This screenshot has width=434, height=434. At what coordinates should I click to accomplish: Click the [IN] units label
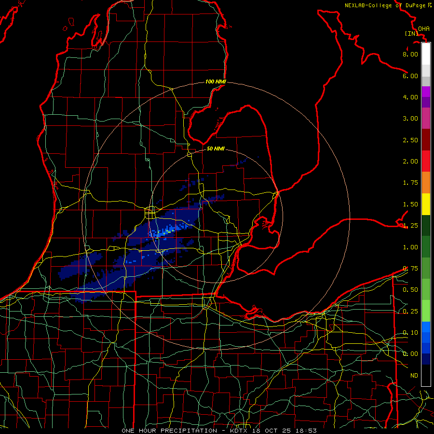412,33
